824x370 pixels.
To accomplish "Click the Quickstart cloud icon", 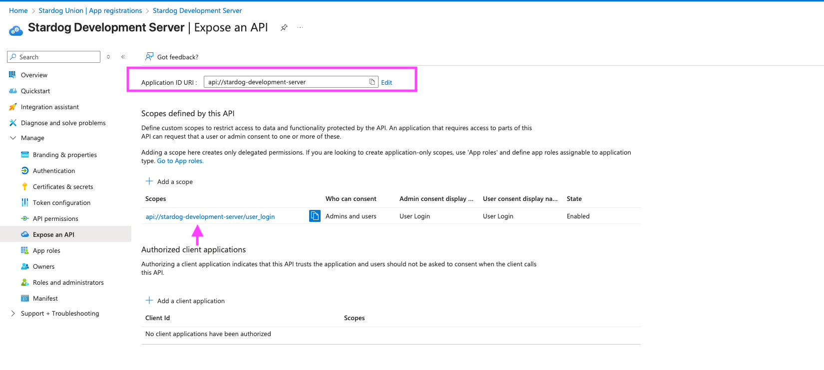I will point(13,91).
